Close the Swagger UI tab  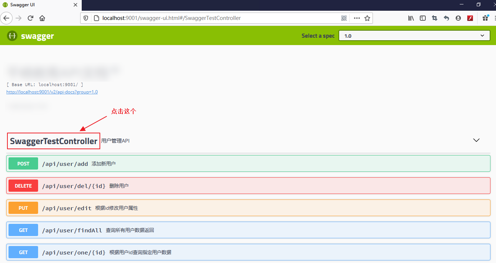click(x=75, y=5)
